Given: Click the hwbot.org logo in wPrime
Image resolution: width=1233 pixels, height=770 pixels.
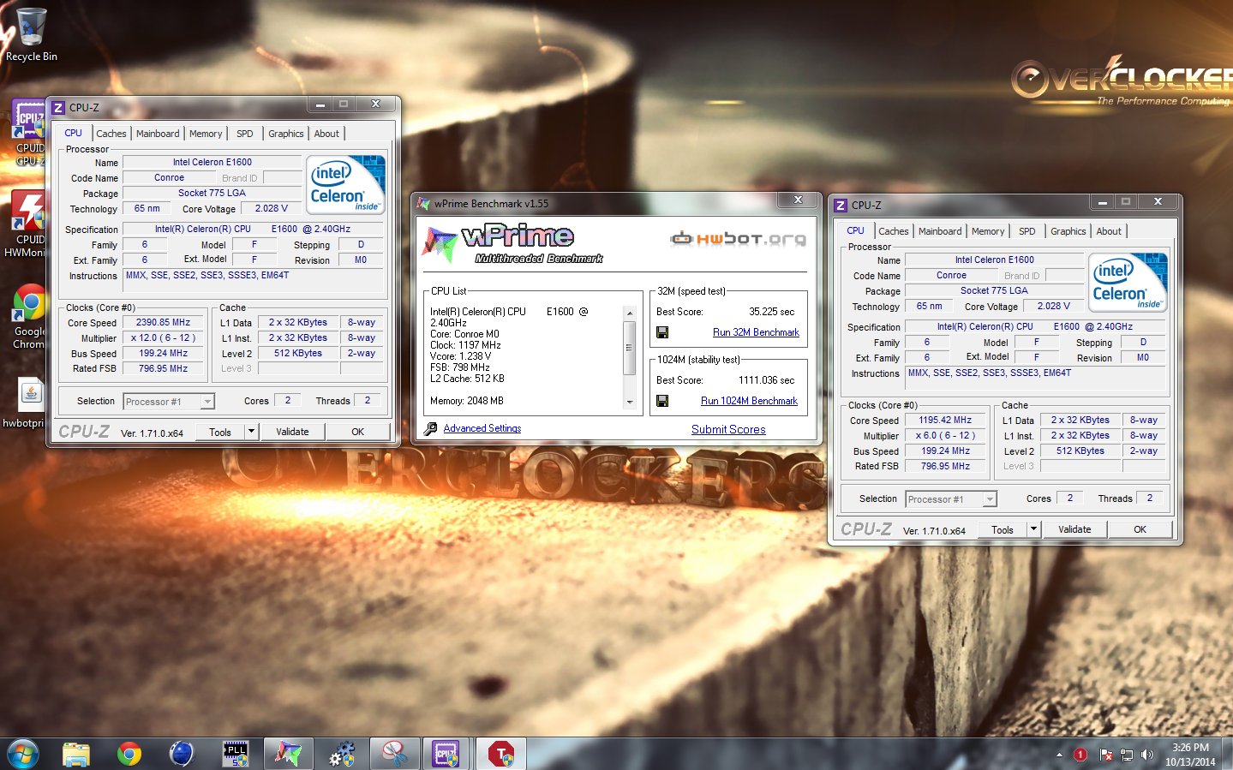Looking at the screenshot, I should (x=738, y=238).
